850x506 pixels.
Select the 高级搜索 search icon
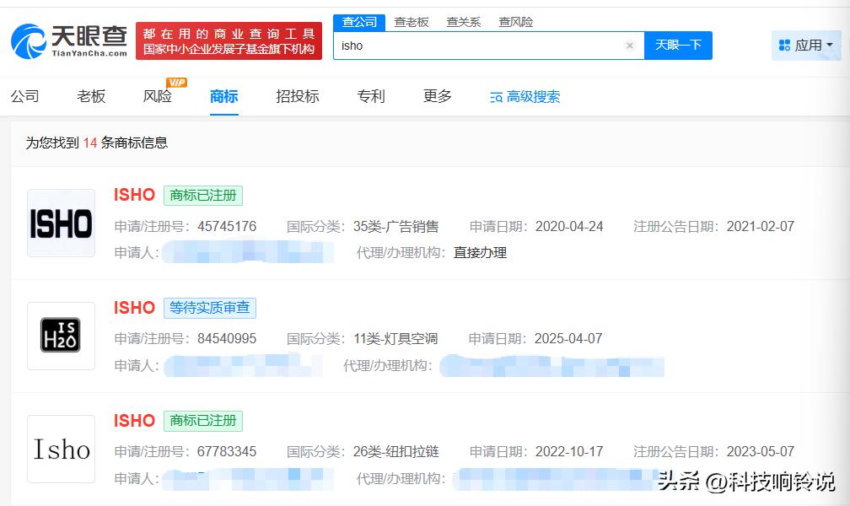tap(497, 97)
